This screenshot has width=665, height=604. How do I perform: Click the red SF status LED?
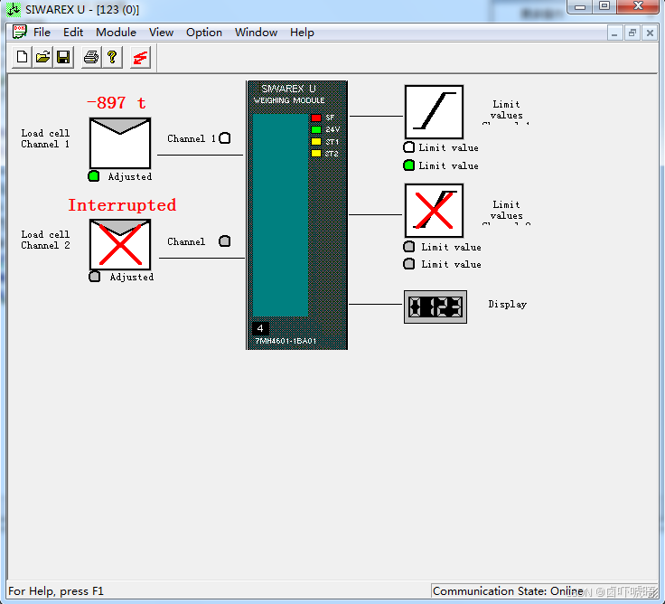coord(316,118)
